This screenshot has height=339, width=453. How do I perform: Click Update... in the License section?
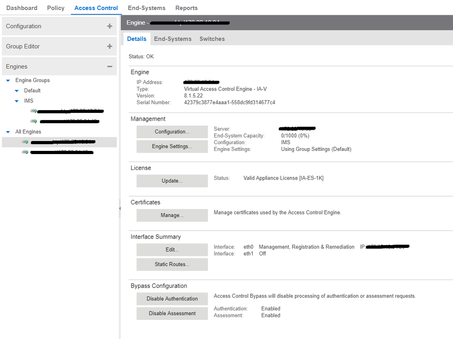coord(172,181)
